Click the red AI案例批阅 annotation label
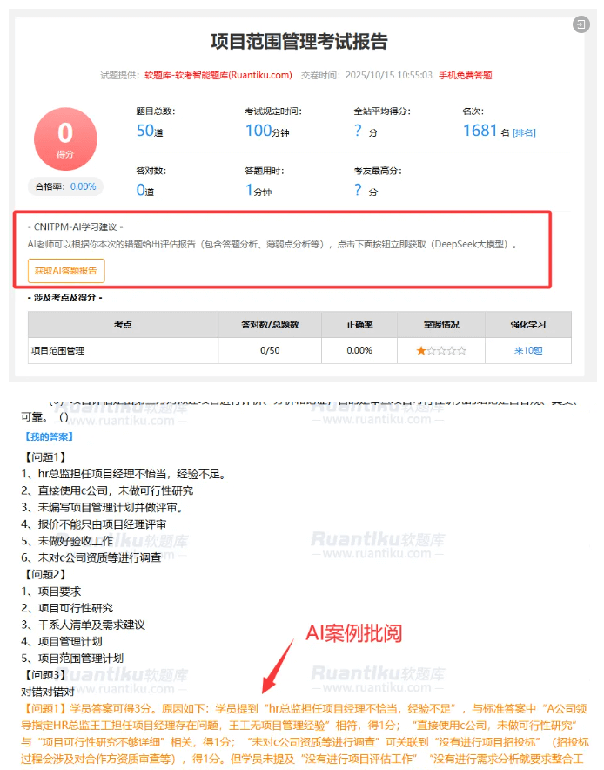604x770 pixels. click(x=353, y=633)
